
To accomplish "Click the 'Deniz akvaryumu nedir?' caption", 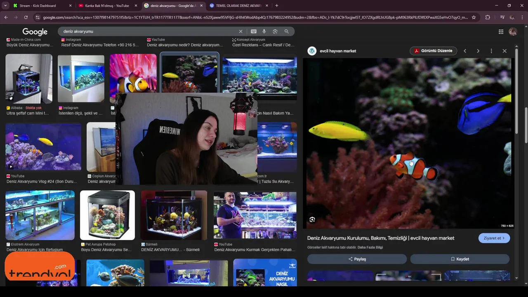I will (185, 45).
